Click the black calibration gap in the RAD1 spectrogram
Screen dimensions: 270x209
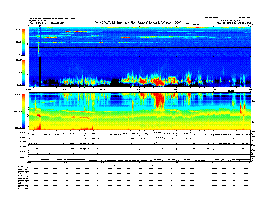coord(40,72)
